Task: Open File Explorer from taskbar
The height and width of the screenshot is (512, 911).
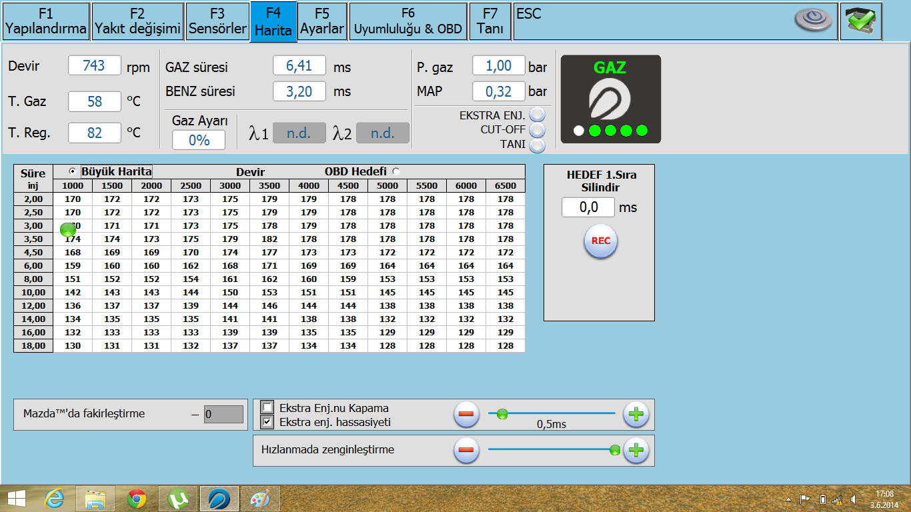Action: [x=96, y=499]
